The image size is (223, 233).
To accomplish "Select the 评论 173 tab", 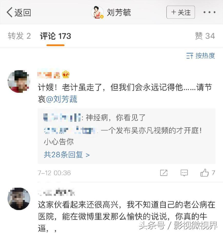I will [x=55, y=36].
